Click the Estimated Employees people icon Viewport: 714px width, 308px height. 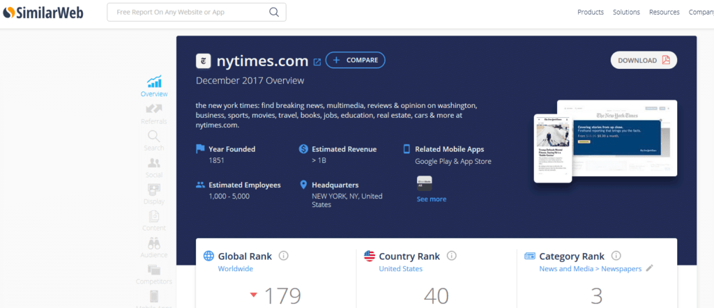[200, 185]
